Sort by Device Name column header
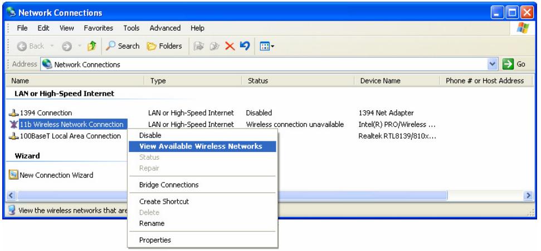This screenshot has height=251, width=541. [397, 81]
